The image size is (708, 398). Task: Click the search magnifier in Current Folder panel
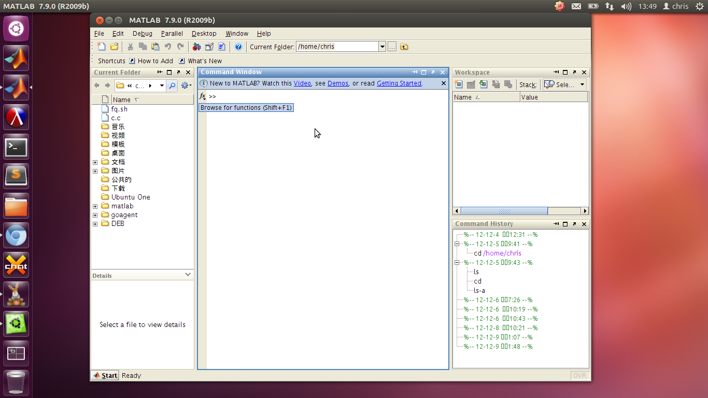[172, 86]
